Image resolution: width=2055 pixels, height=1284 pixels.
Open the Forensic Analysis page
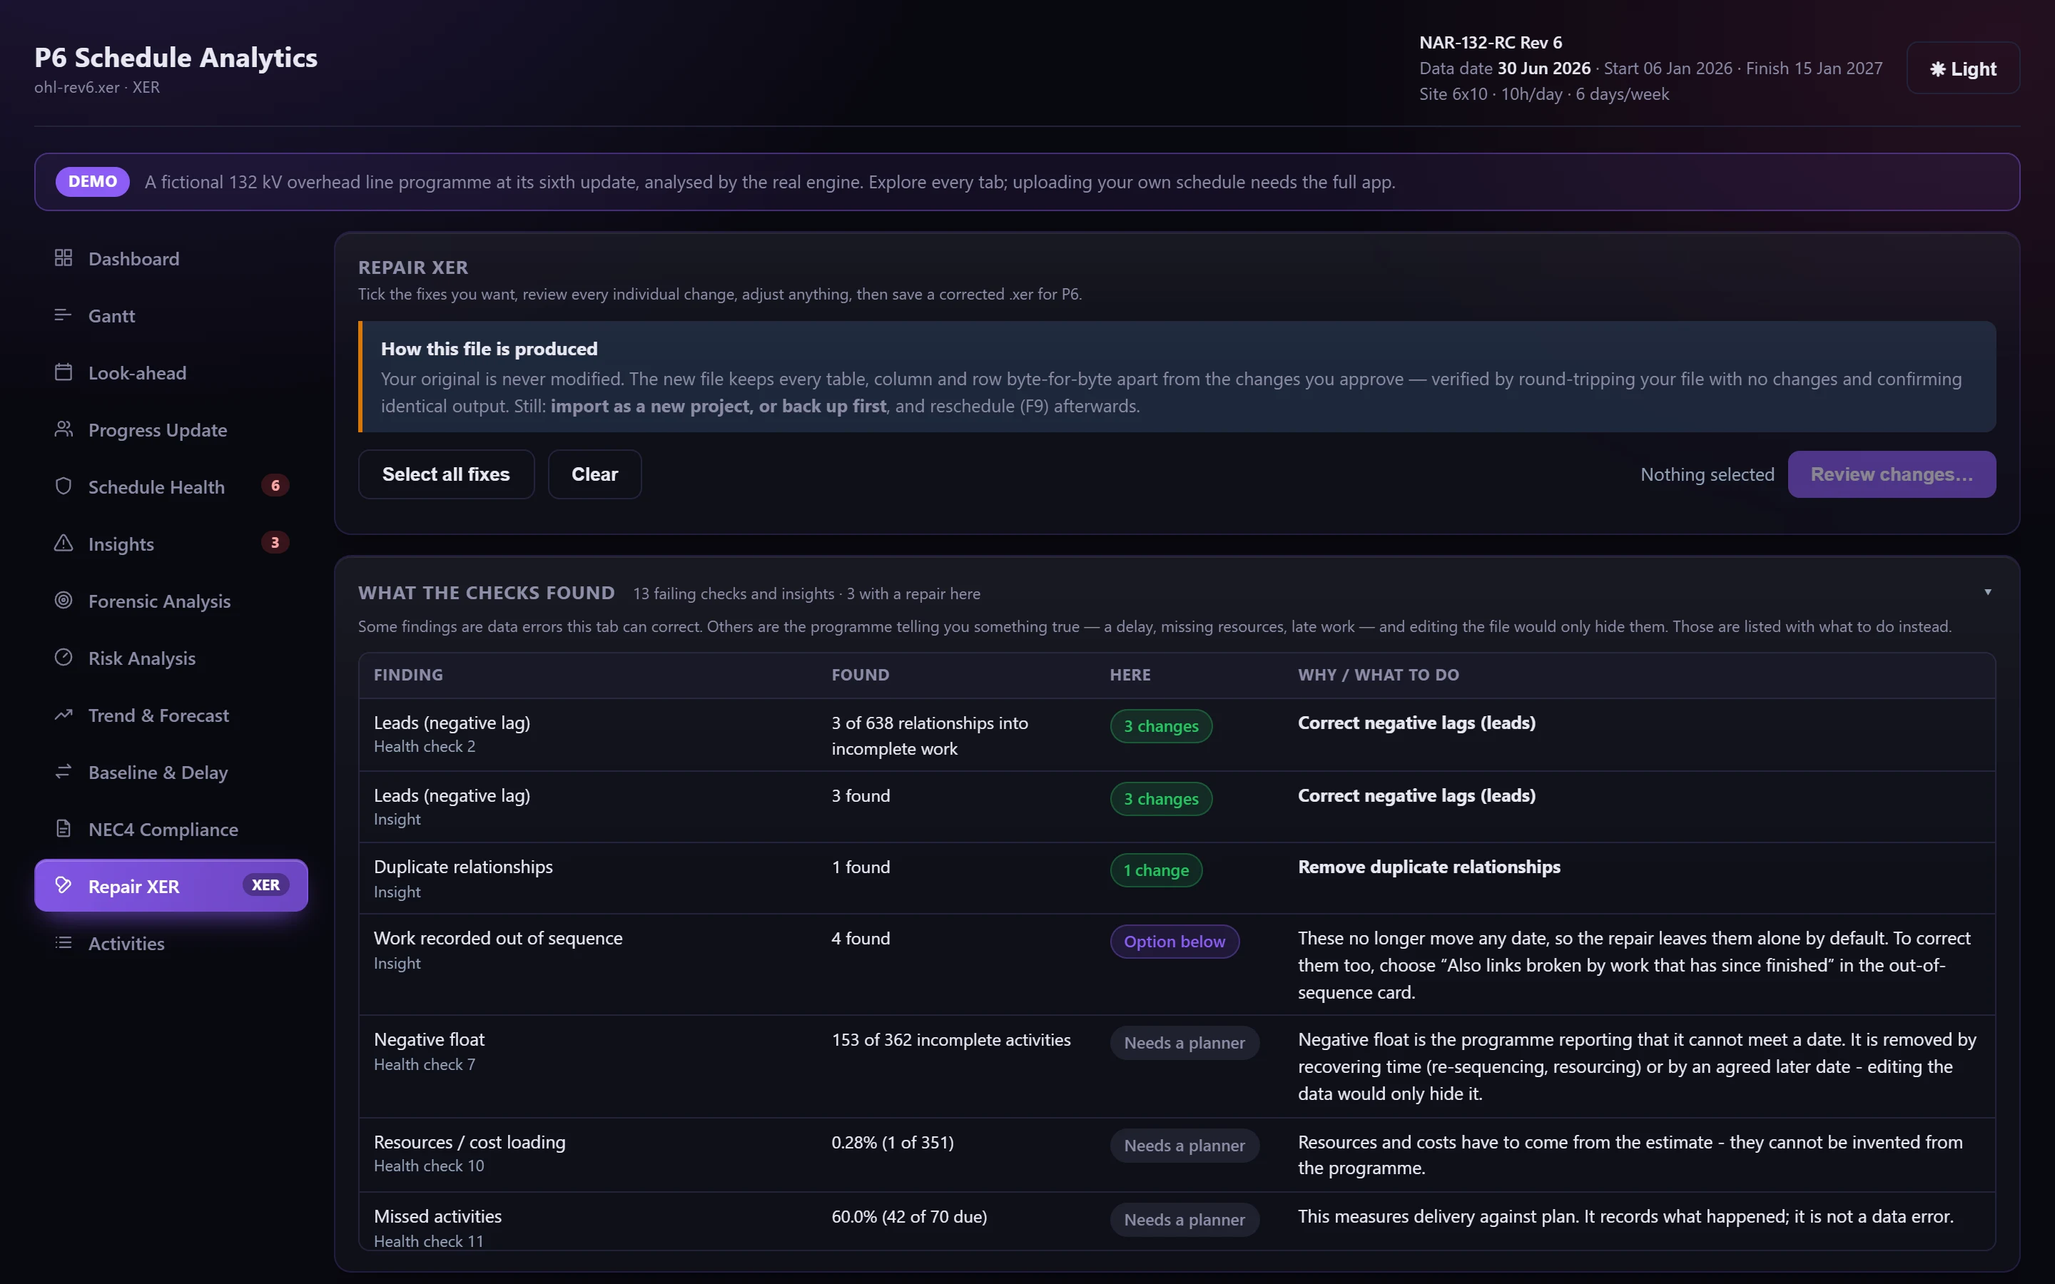pos(171,601)
